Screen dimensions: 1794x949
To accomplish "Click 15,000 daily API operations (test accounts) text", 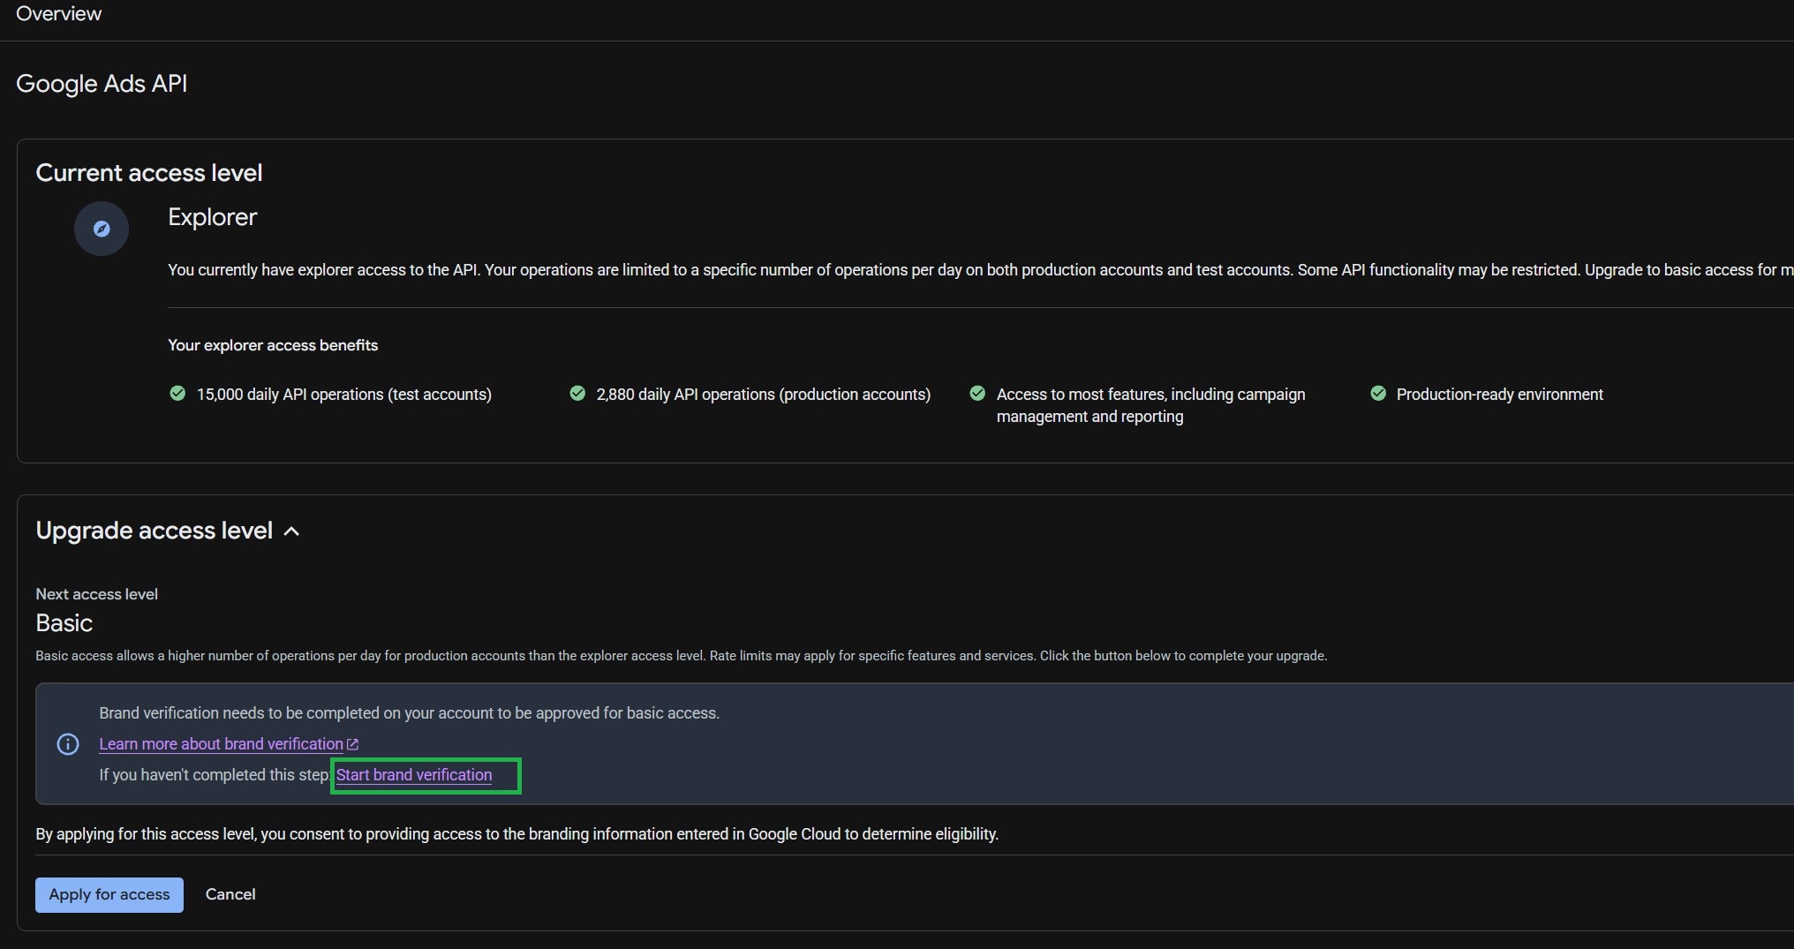I will (x=344, y=395).
